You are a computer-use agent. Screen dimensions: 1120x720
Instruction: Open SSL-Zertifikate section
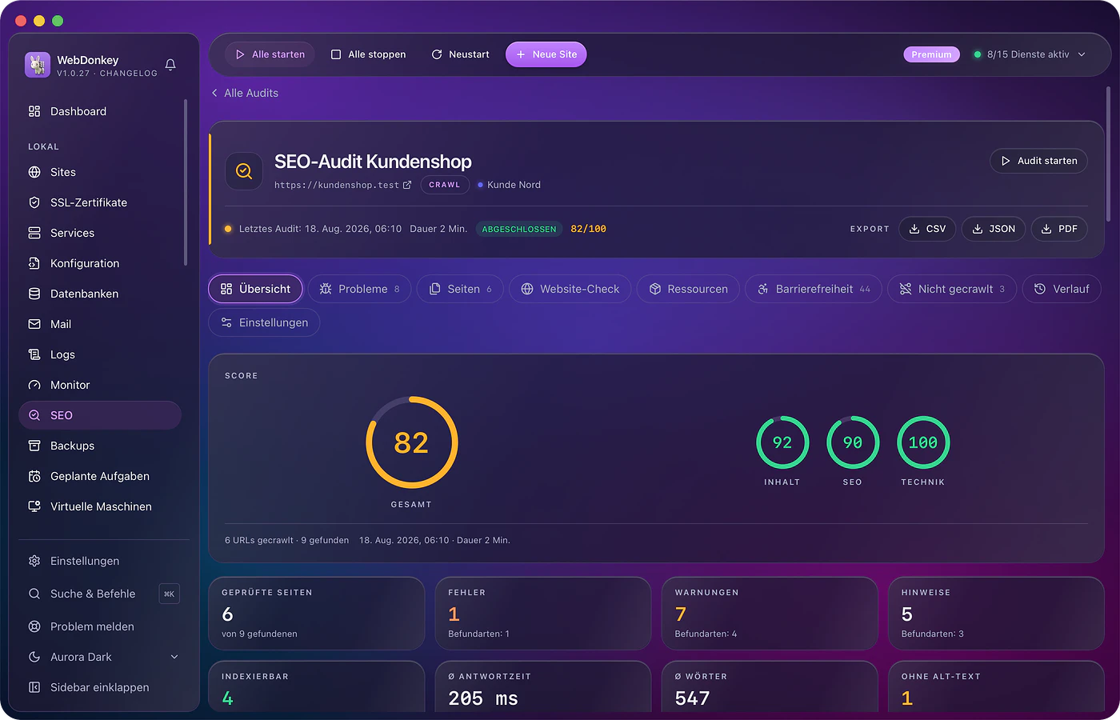(x=100, y=202)
